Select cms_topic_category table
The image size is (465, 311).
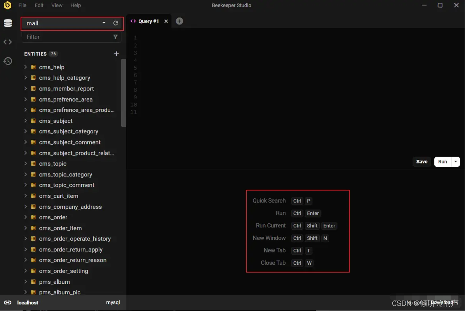(66, 175)
